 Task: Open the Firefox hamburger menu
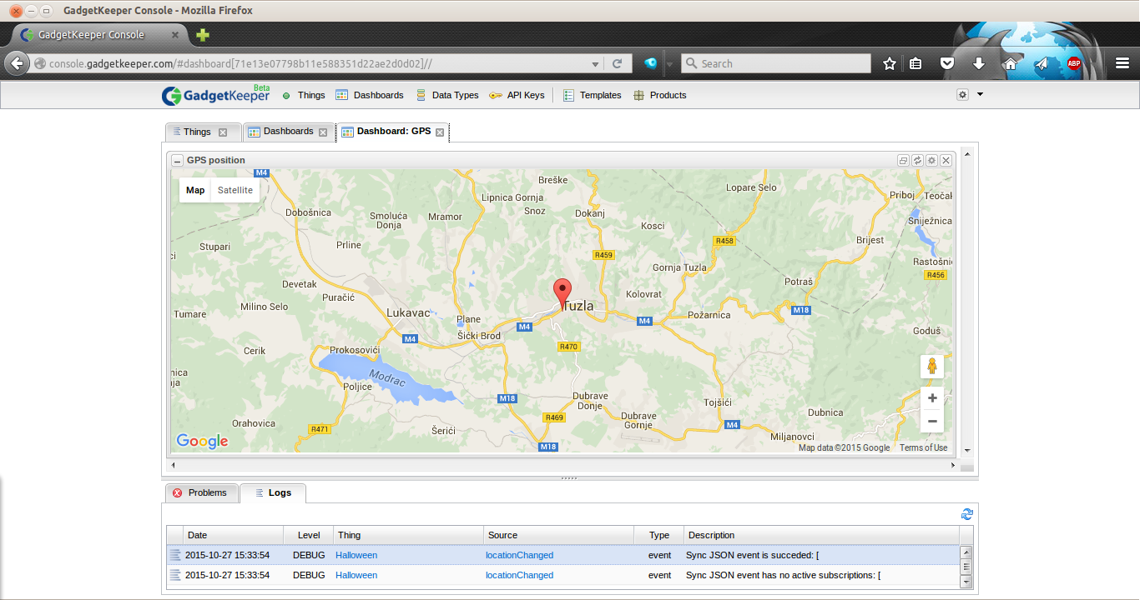[1123, 63]
